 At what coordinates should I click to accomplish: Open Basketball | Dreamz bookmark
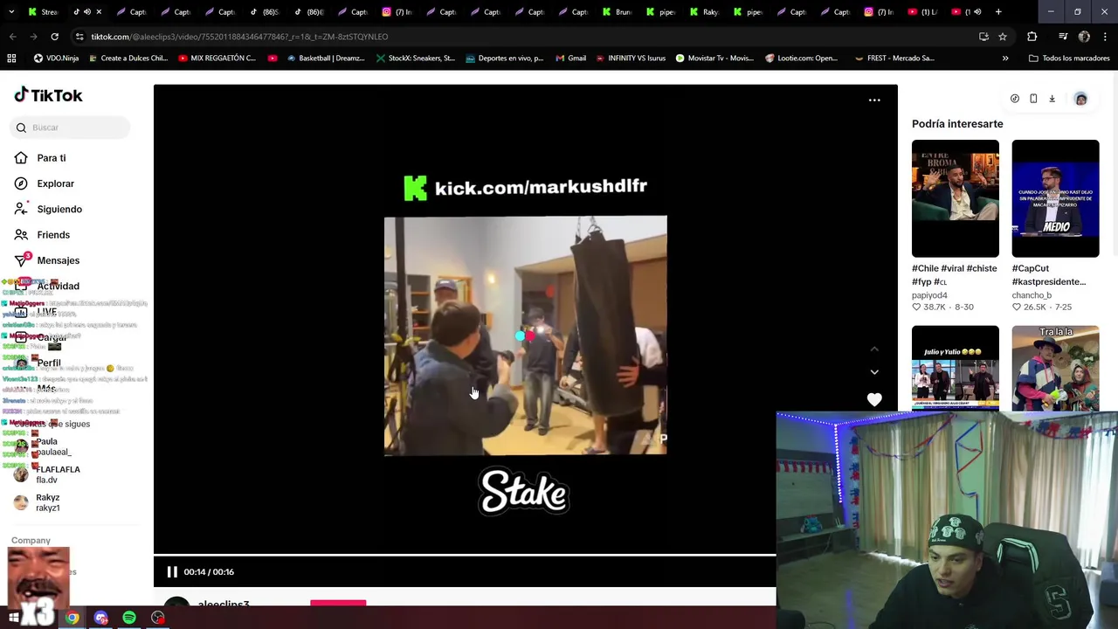(326, 59)
